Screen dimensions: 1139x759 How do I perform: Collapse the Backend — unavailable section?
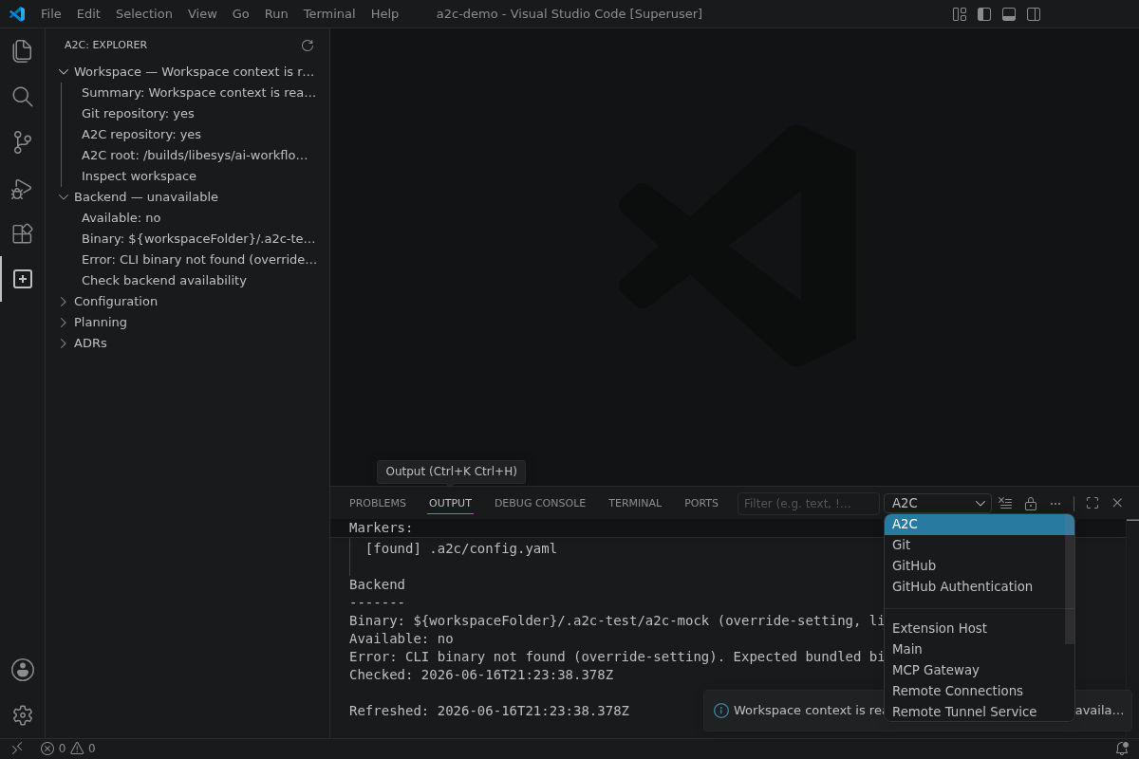tap(188, 197)
